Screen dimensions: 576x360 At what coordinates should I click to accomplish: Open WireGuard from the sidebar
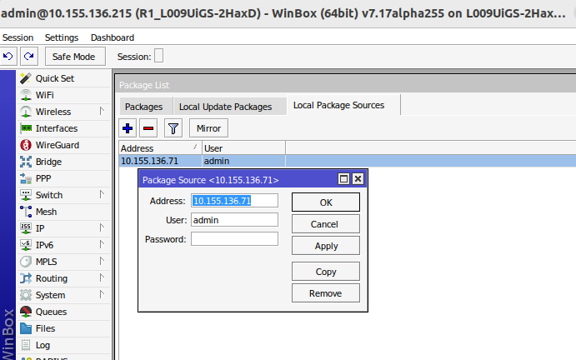(x=57, y=145)
